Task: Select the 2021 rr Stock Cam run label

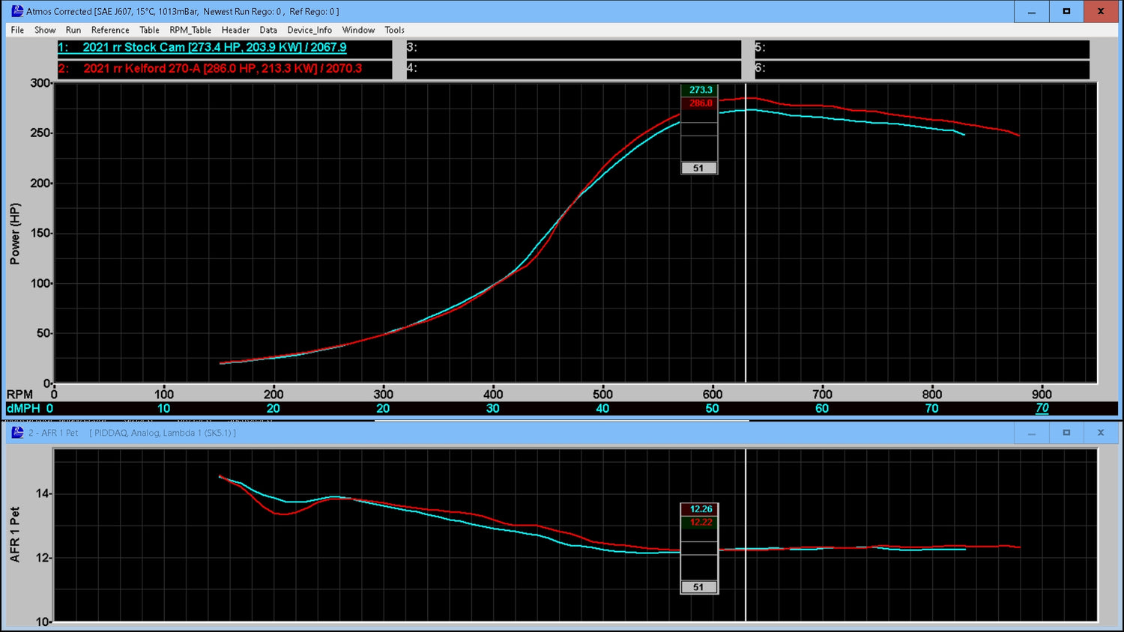Action: click(x=201, y=47)
